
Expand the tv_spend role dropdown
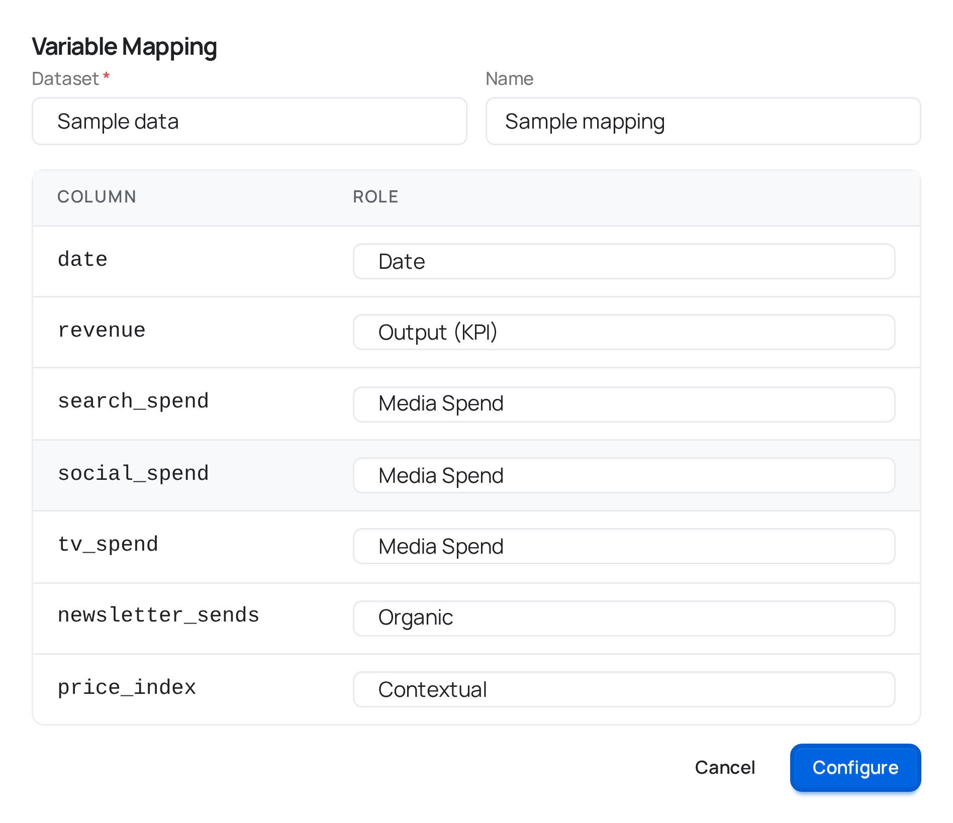click(624, 546)
